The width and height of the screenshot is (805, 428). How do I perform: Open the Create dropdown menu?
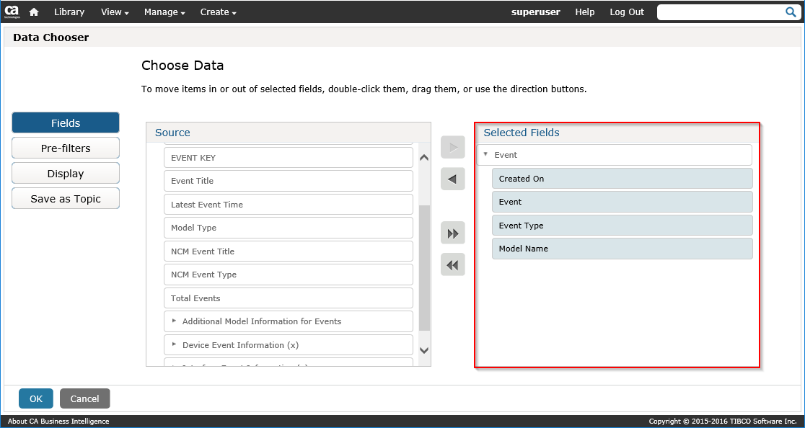[218, 12]
